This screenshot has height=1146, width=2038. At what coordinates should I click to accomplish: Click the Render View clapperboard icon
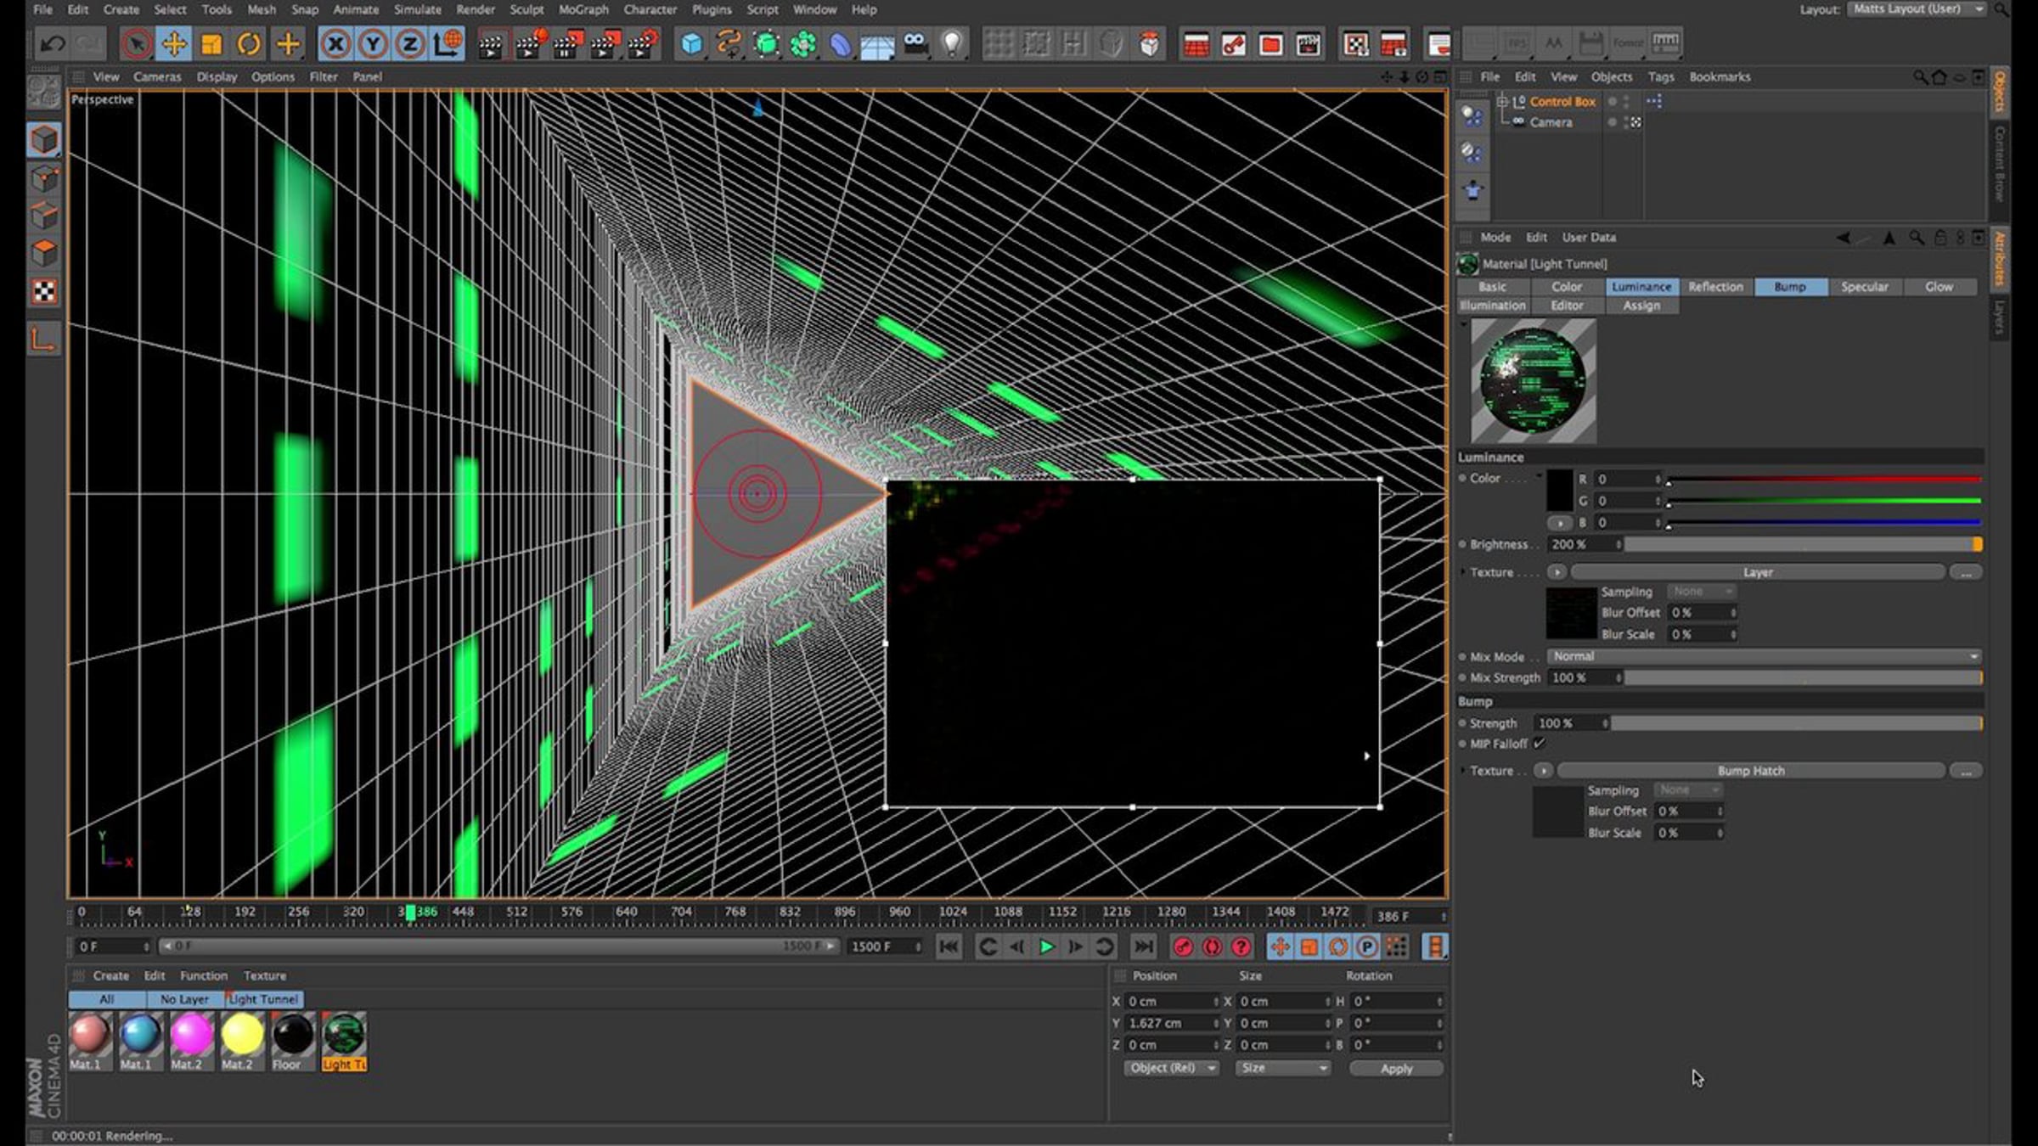[x=490, y=43]
